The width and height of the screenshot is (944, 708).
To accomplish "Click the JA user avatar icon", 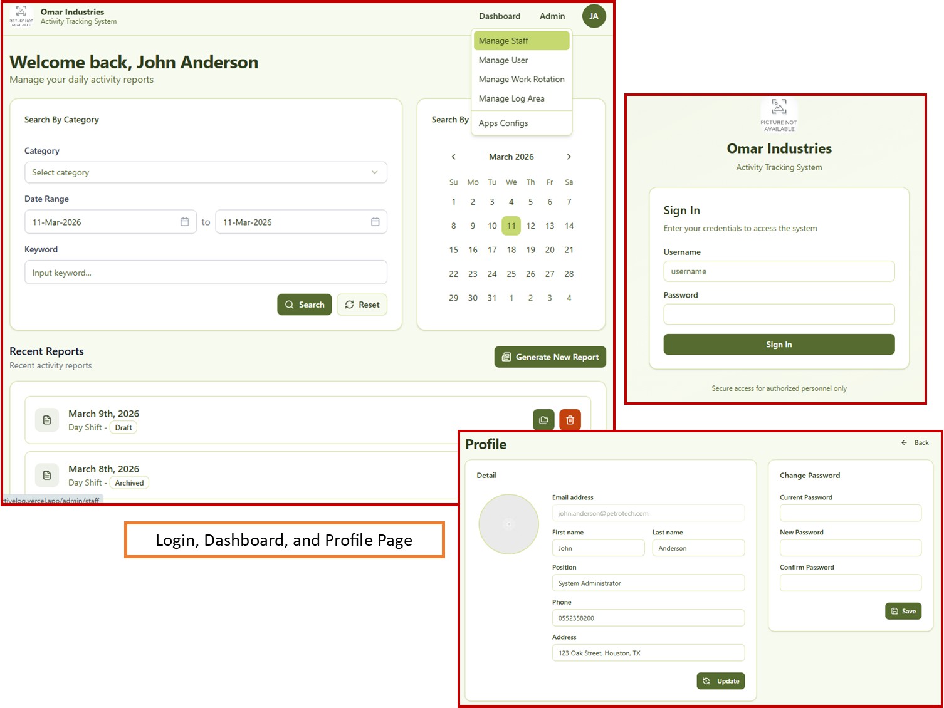I will tap(593, 16).
